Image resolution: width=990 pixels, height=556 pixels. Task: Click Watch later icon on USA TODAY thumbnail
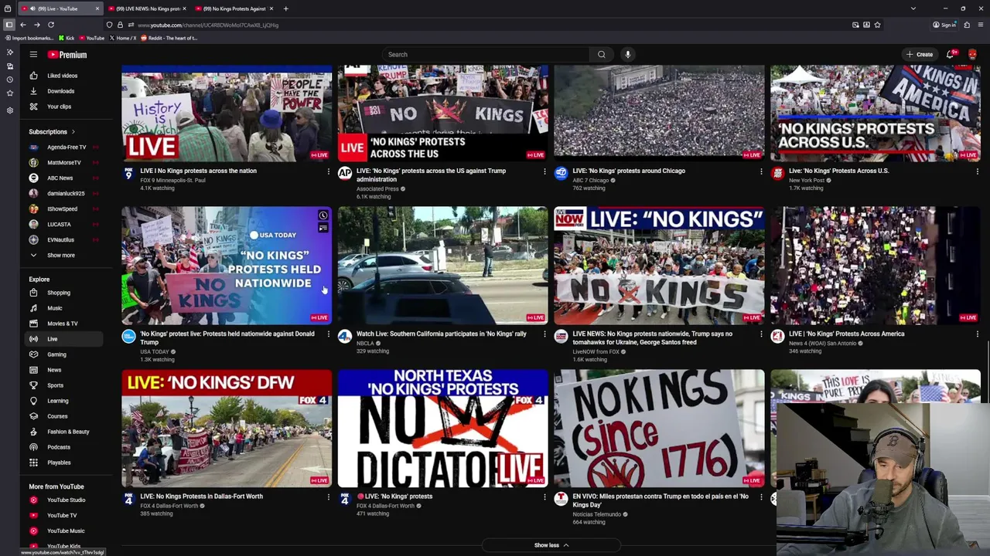pyautogui.click(x=323, y=215)
